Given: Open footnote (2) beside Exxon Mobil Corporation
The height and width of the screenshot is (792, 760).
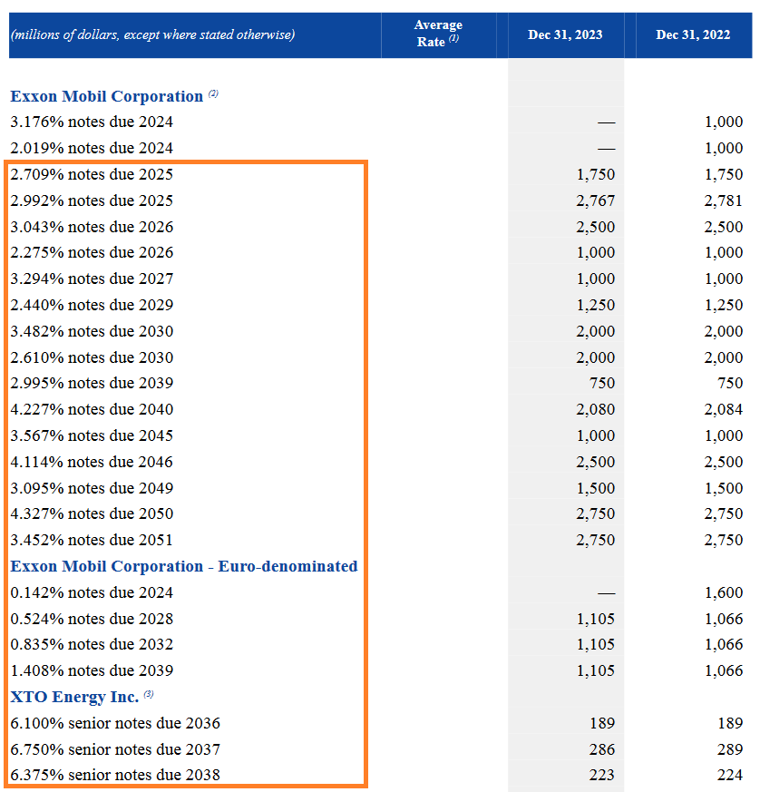Looking at the screenshot, I should pos(214,92).
